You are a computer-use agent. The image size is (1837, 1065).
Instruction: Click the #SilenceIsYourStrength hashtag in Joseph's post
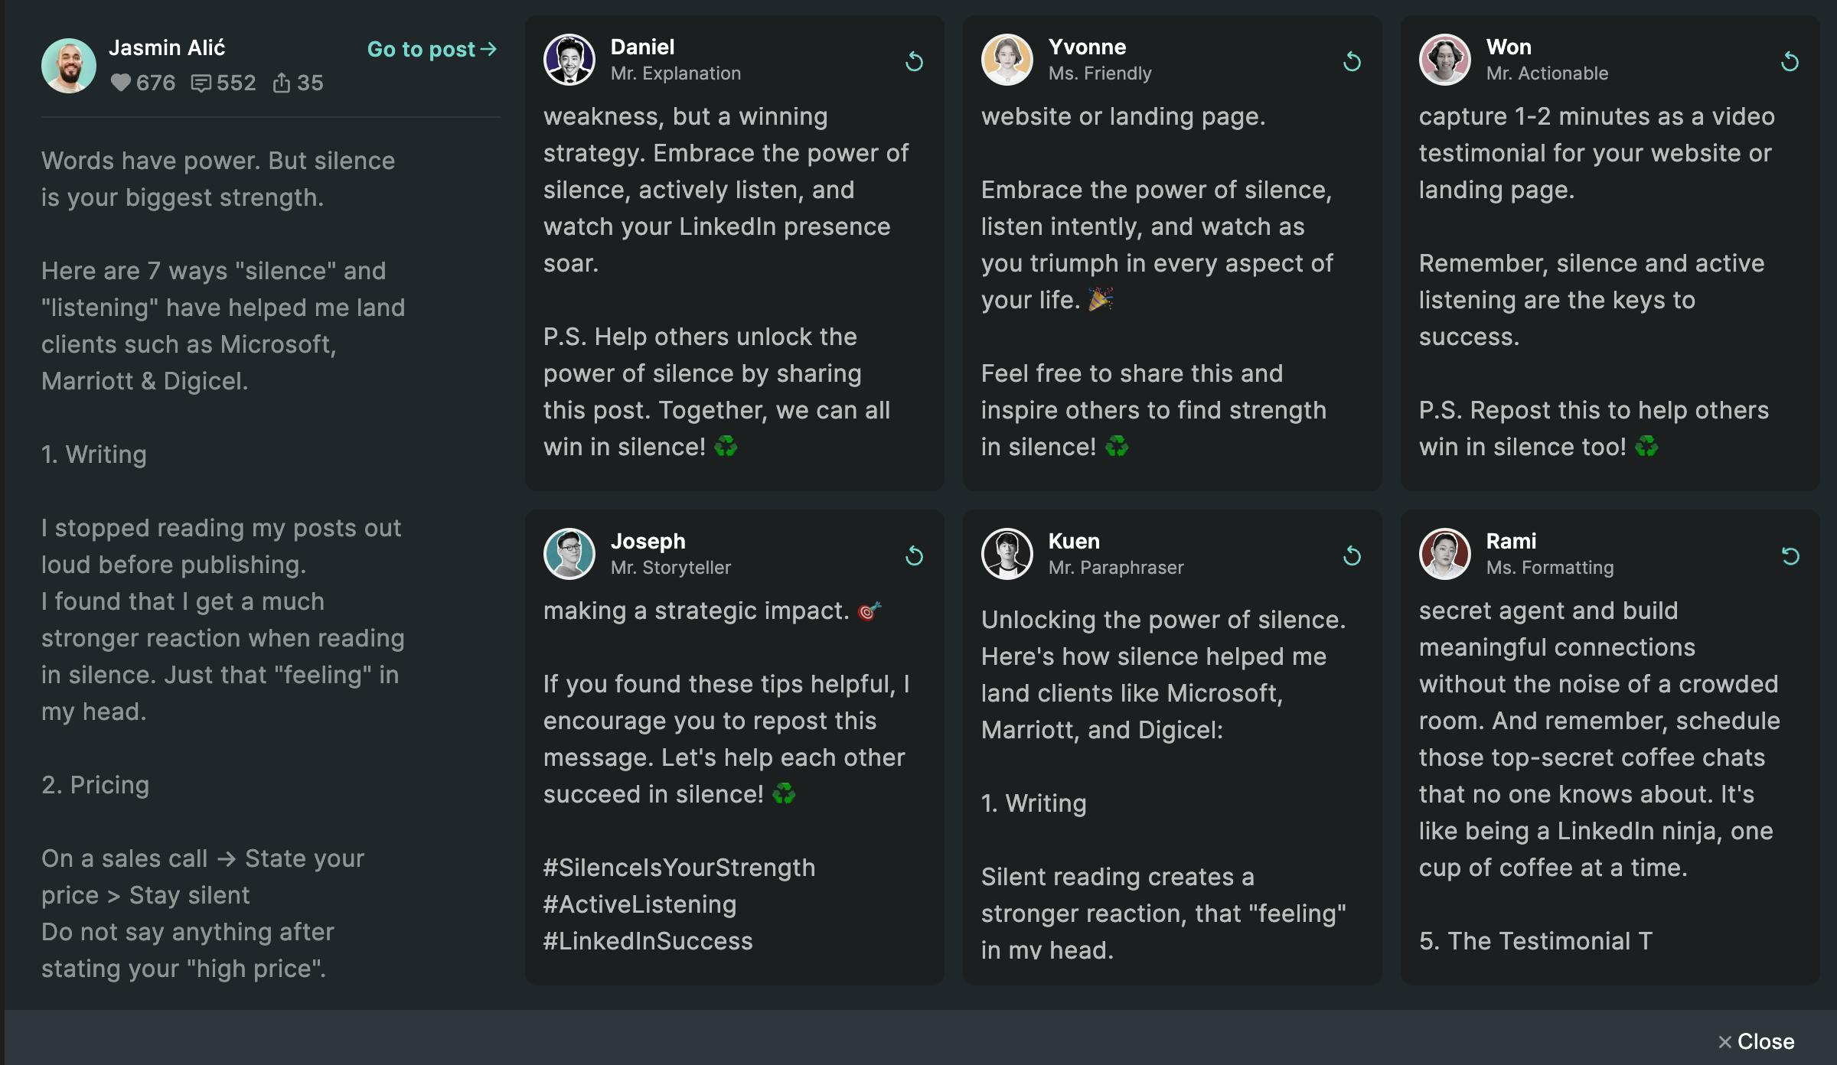tap(679, 868)
